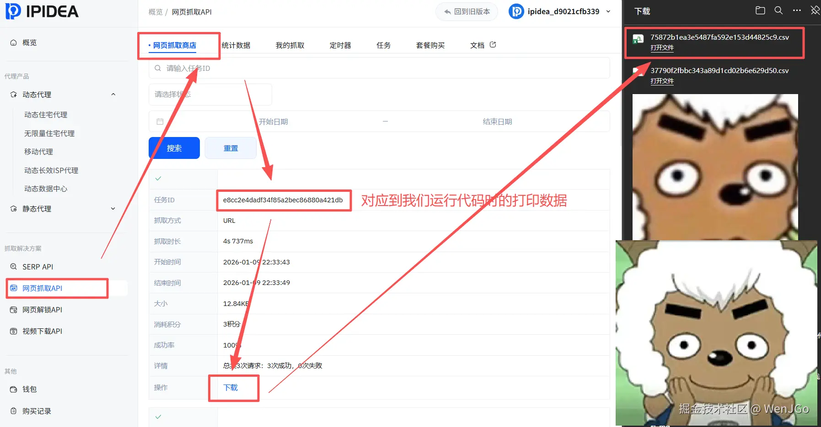
Task: Toggle the first task's checkmark expander
Action: pyautogui.click(x=158, y=179)
